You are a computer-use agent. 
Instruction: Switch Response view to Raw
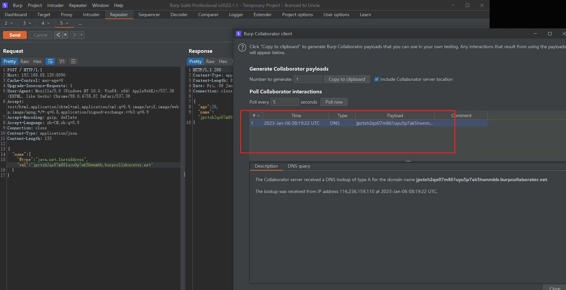pos(210,61)
